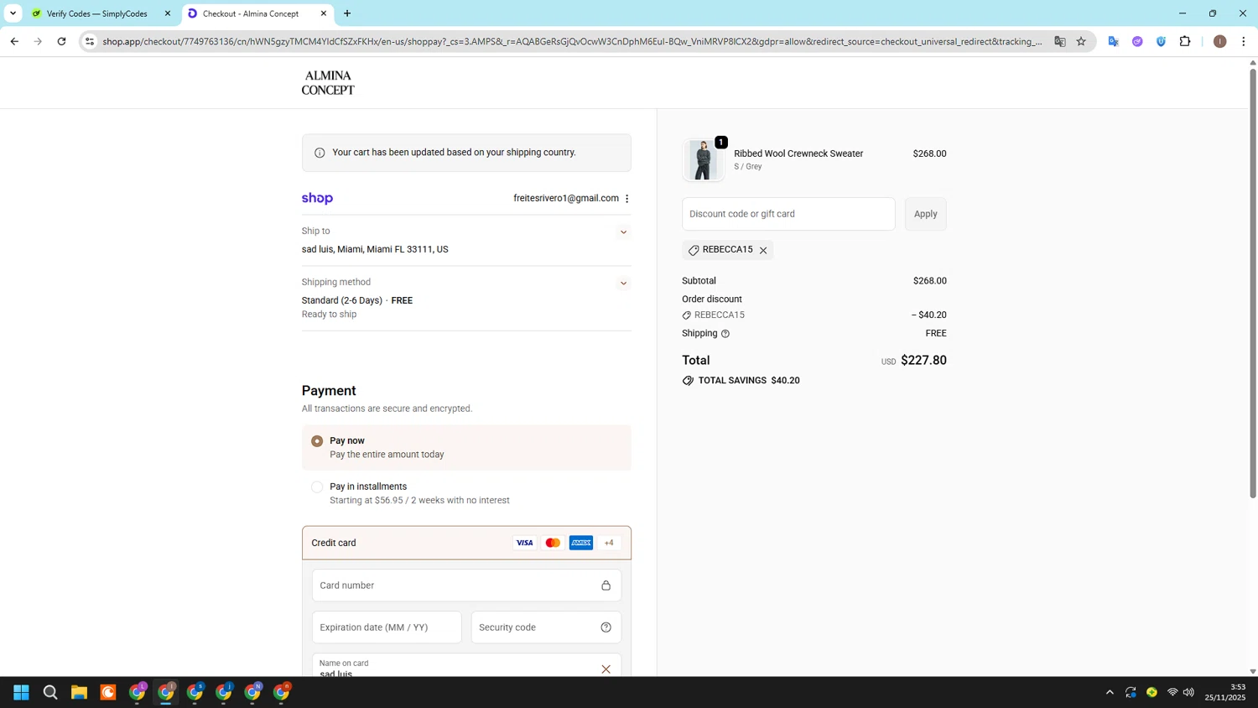1258x708 pixels.
Task: Open taskbar clock and date
Action: click(x=1225, y=692)
